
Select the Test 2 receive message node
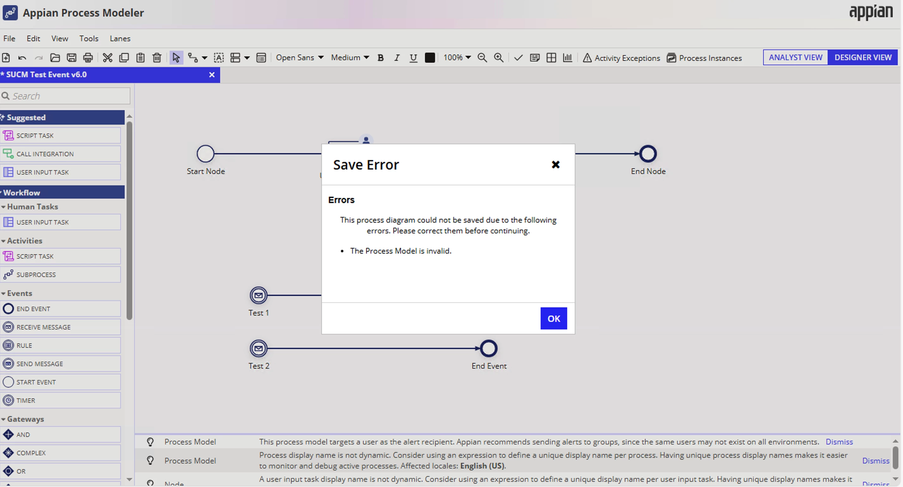pyautogui.click(x=258, y=348)
